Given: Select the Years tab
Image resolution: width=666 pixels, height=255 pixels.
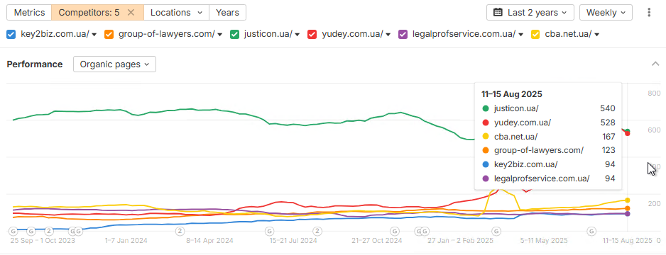Looking at the screenshot, I should tap(228, 12).
